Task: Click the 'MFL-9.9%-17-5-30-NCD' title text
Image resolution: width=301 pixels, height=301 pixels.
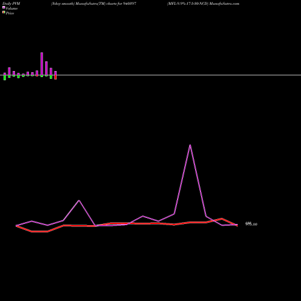Action: coord(188,4)
